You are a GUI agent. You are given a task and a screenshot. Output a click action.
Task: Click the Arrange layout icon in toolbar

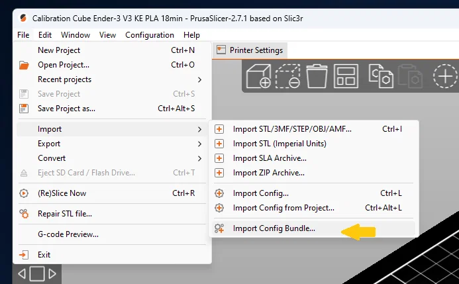pyautogui.click(x=346, y=76)
